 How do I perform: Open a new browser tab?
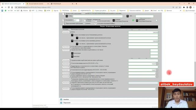point(76,4)
